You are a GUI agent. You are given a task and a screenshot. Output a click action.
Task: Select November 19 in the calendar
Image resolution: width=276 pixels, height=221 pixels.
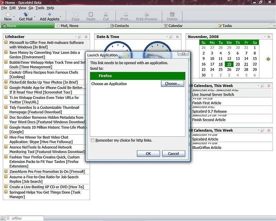229,64
